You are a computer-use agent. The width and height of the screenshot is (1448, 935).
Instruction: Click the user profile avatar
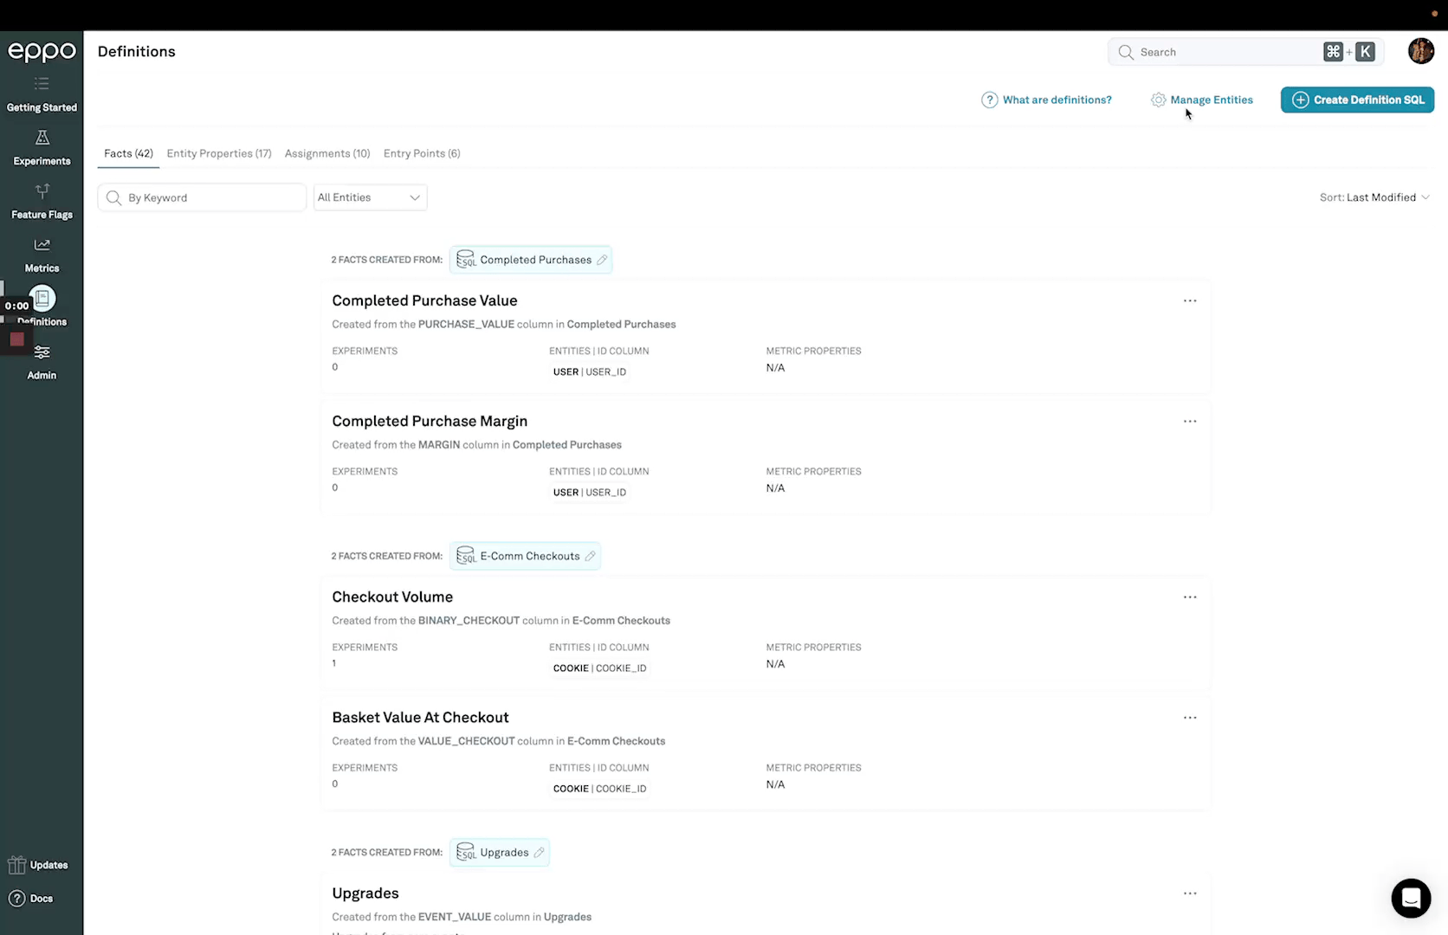click(x=1420, y=51)
